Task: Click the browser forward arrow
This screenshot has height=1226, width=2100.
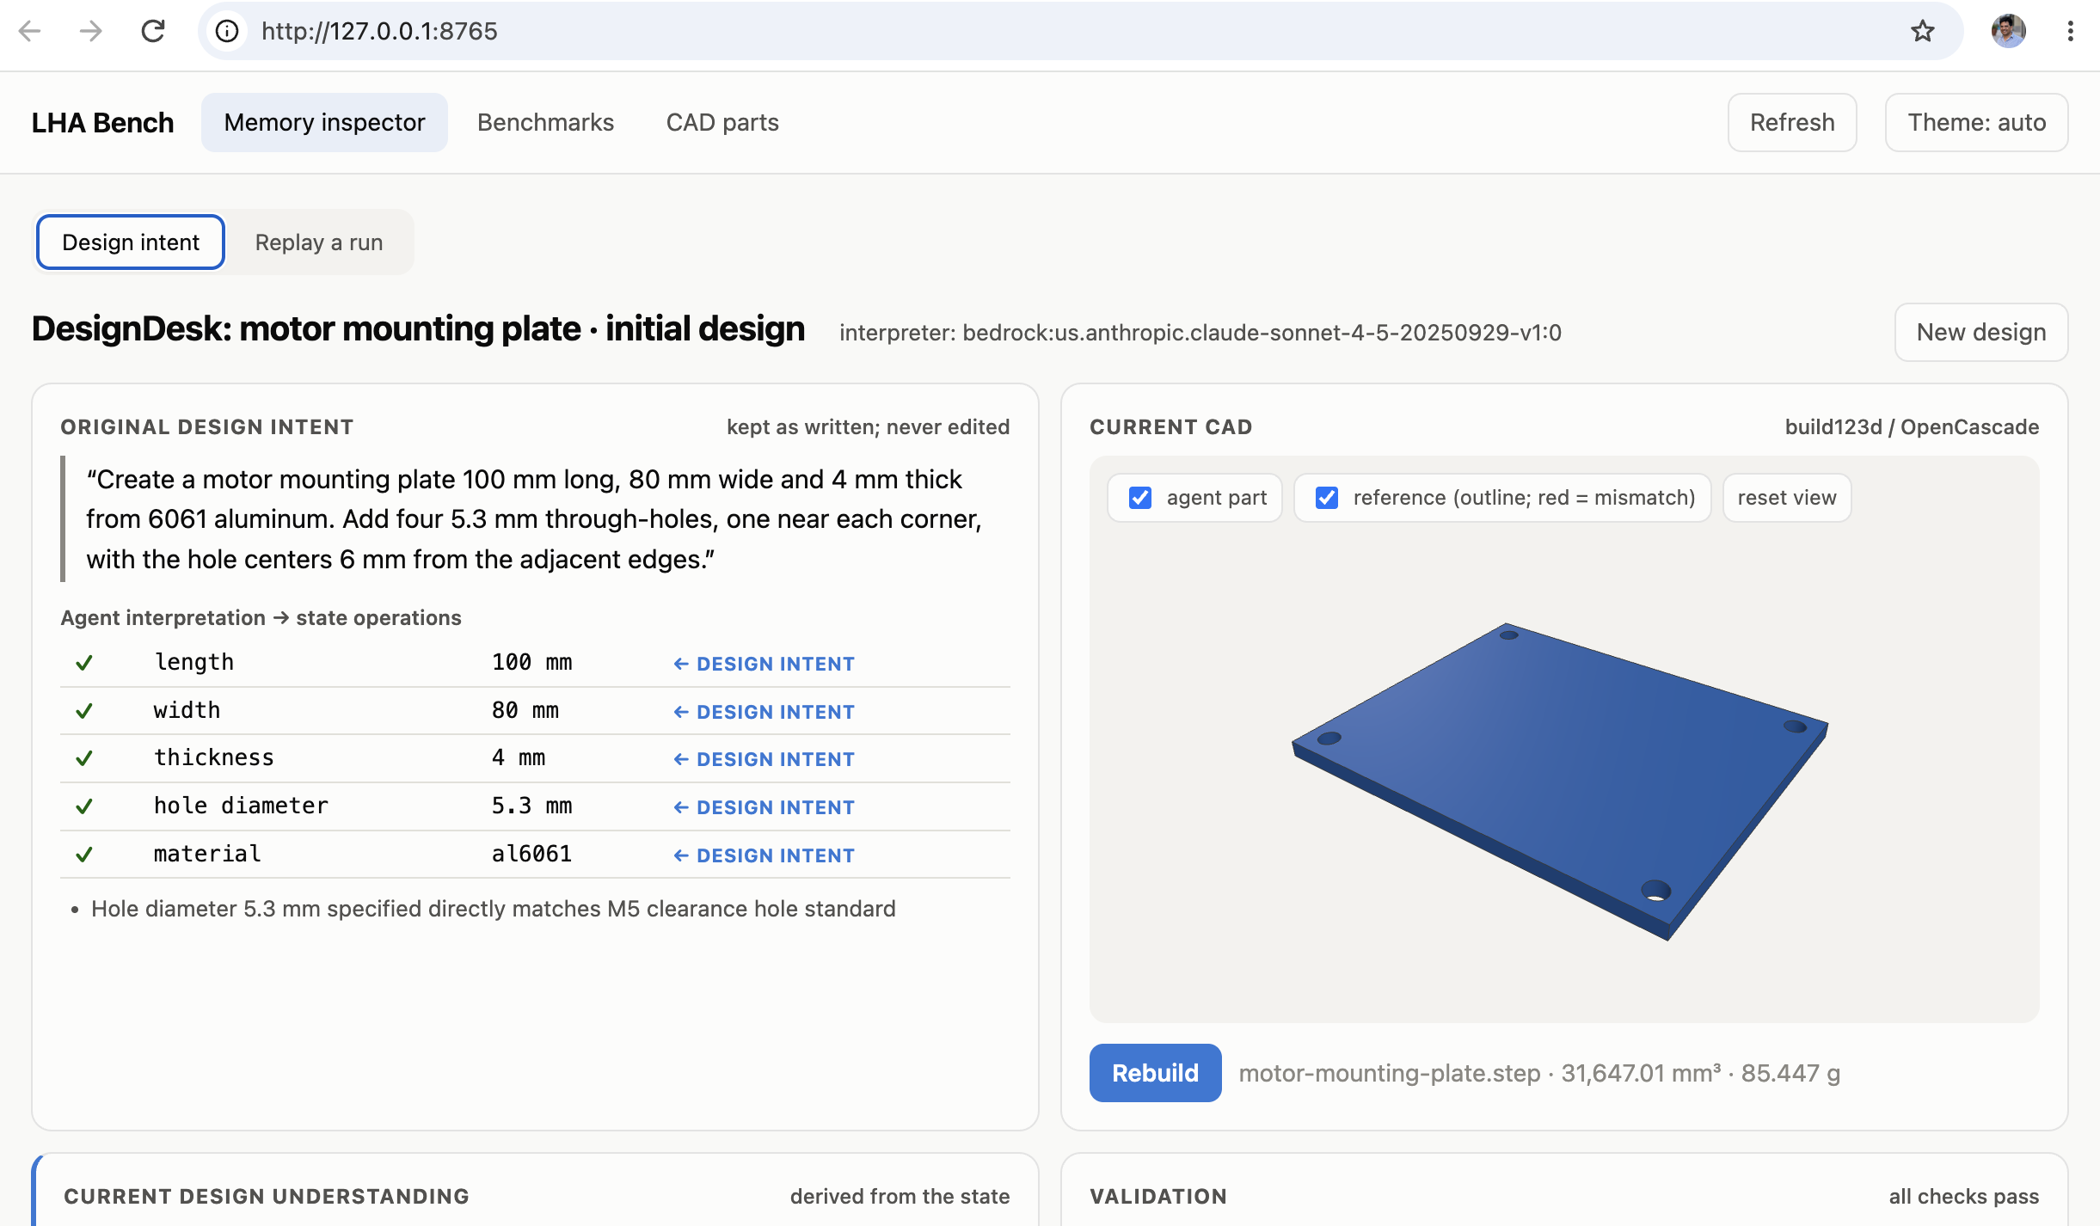Action: [x=90, y=32]
